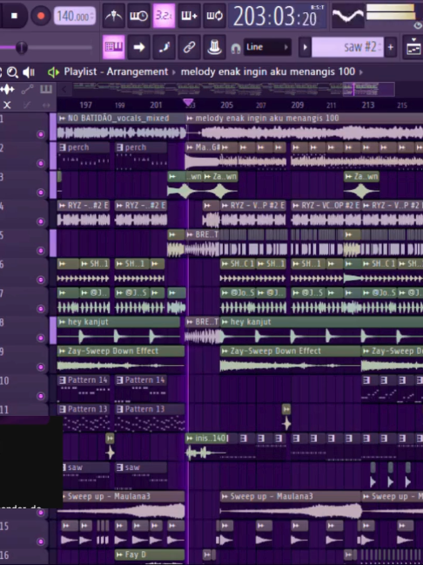This screenshot has height=565, width=423.
Task: Open first Zay-Sweep Down Effect clip menu
Action: click(62, 351)
